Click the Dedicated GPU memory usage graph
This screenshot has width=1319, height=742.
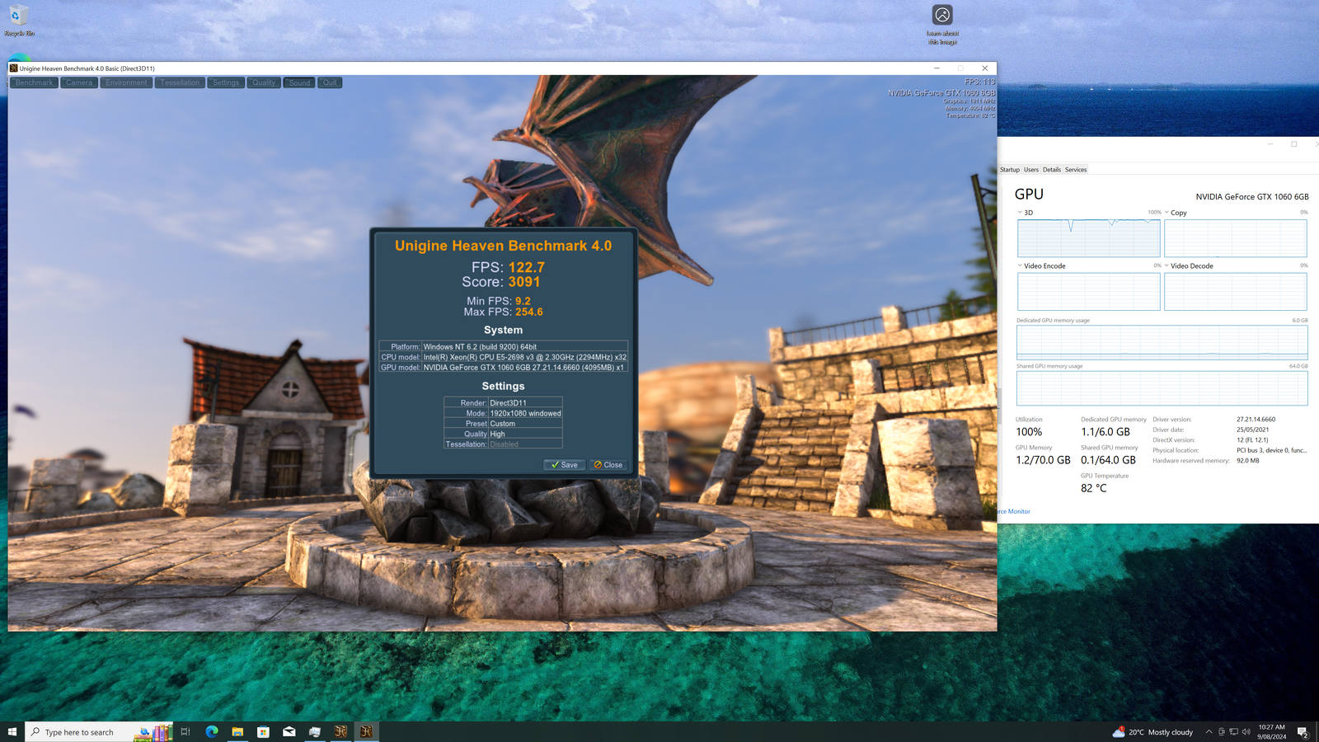point(1162,342)
